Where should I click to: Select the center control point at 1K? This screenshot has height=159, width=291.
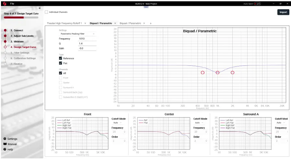click(217, 73)
